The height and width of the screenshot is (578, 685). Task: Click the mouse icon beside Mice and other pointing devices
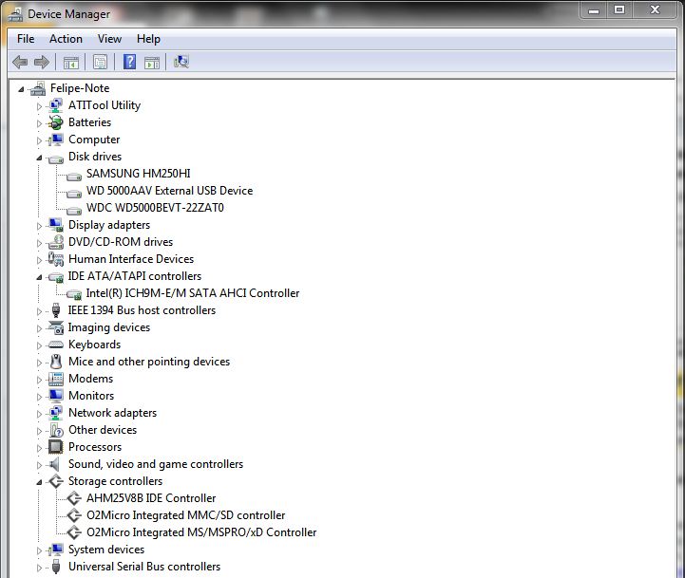55,362
